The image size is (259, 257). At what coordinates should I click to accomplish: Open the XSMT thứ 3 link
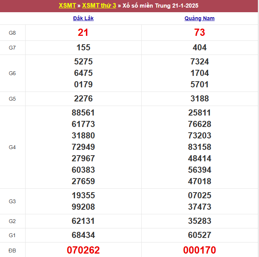coord(99,6)
